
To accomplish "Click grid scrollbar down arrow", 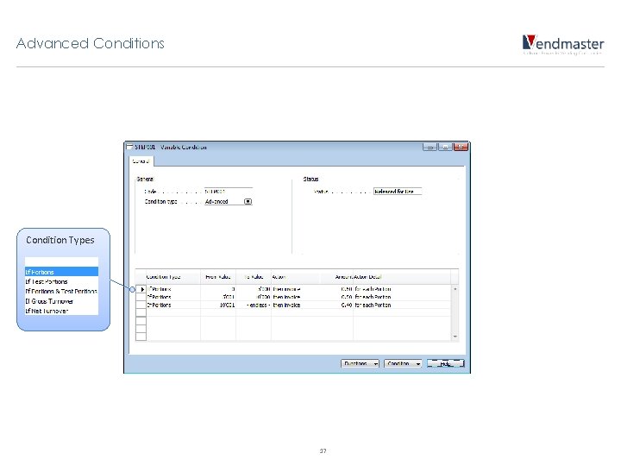I will [x=455, y=337].
